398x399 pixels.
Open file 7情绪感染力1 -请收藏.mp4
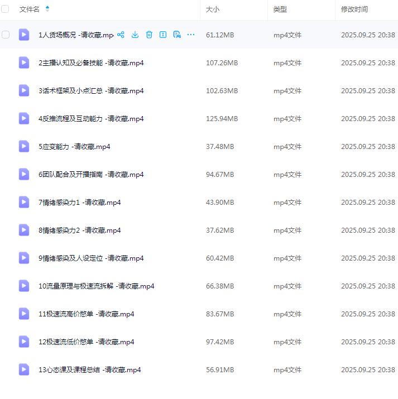point(80,203)
